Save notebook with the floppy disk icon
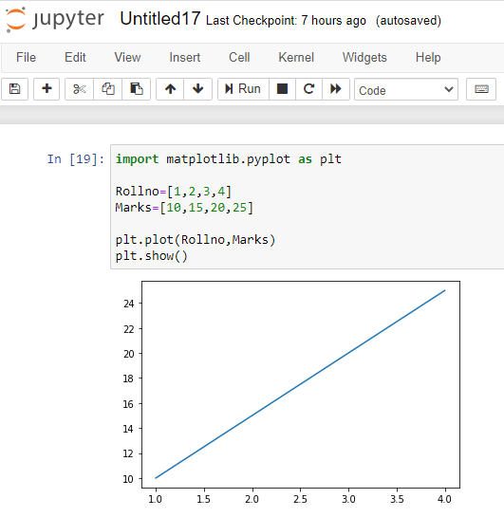 tap(14, 89)
